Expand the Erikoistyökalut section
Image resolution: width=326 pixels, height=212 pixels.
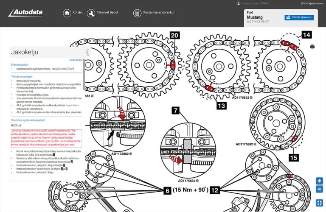coord(19,64)
